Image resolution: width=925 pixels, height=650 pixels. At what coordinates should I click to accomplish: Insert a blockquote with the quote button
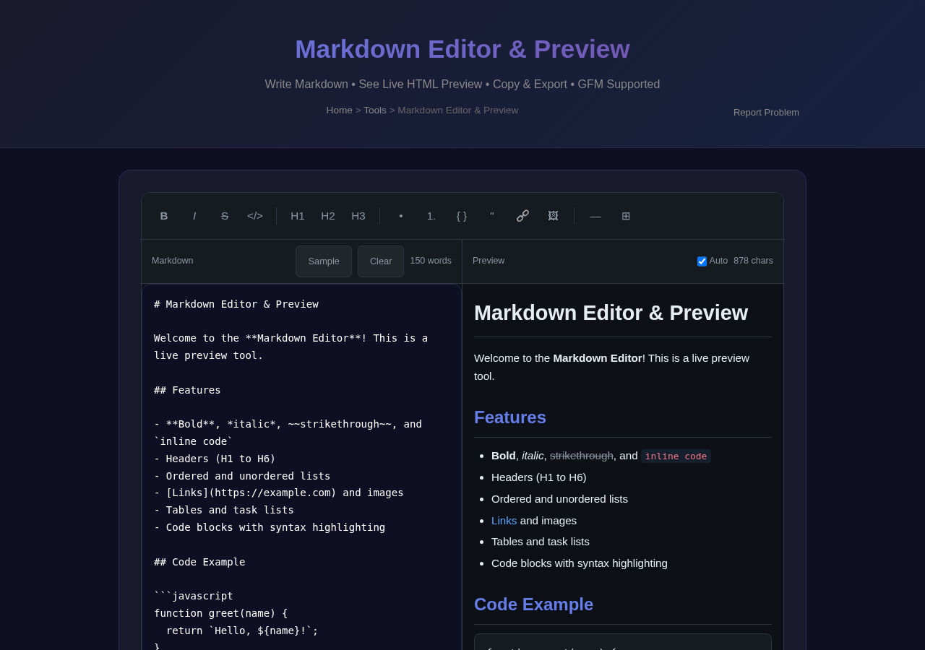point(492,216)
